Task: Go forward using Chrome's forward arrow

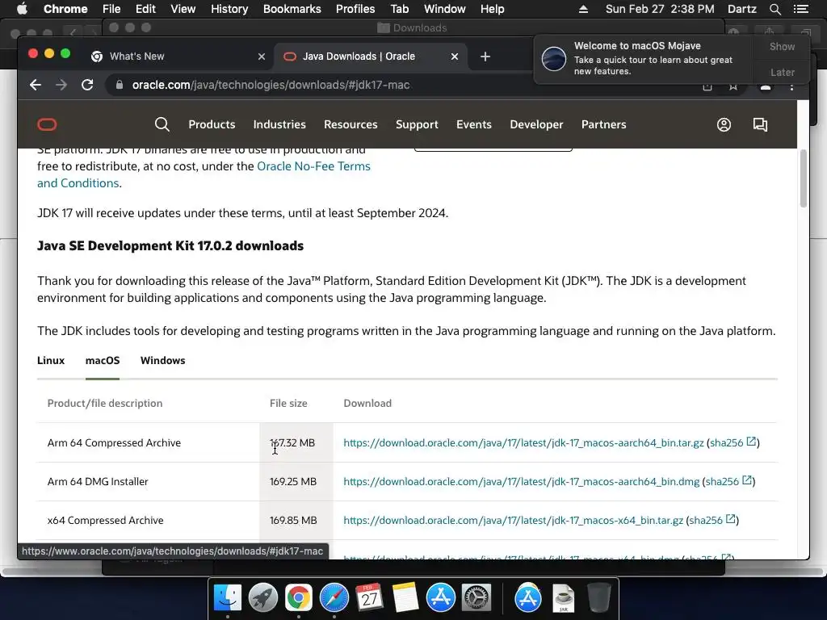Action: tap(61, 85)
